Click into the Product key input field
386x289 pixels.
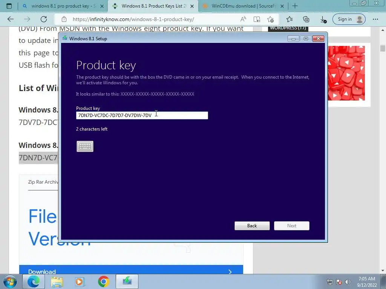tap(142, 116)
